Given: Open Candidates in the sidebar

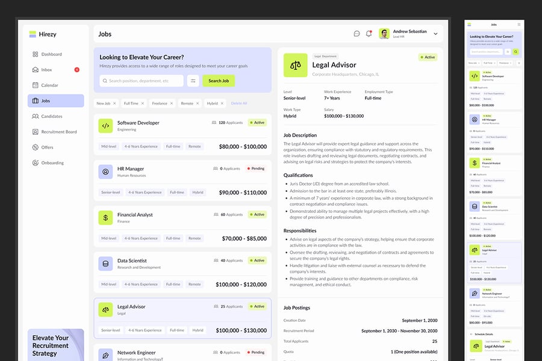Looking at the screenshot, I should tap(51, 116).
